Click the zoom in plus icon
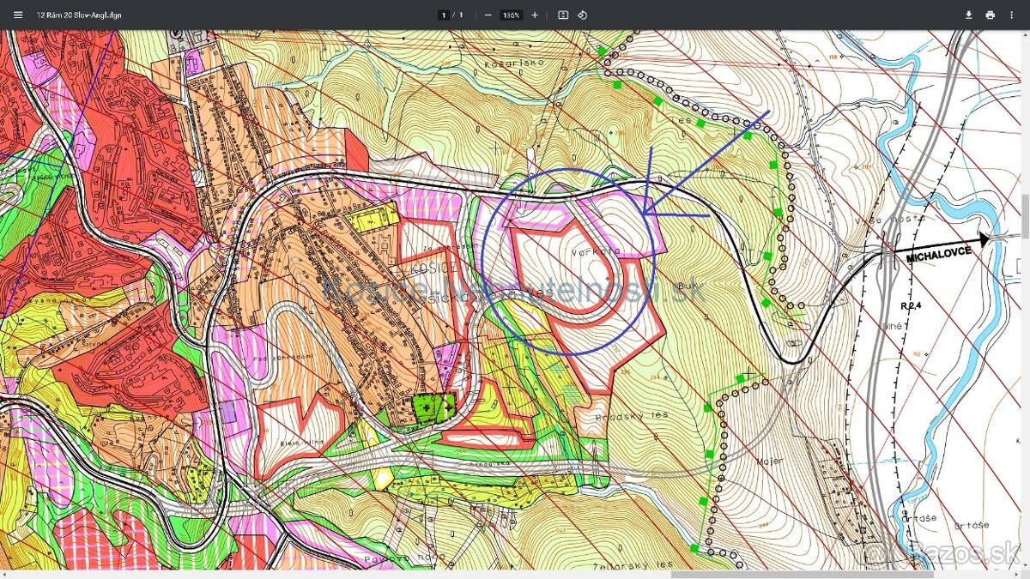 pyautogui.click(x=535, y=15)
